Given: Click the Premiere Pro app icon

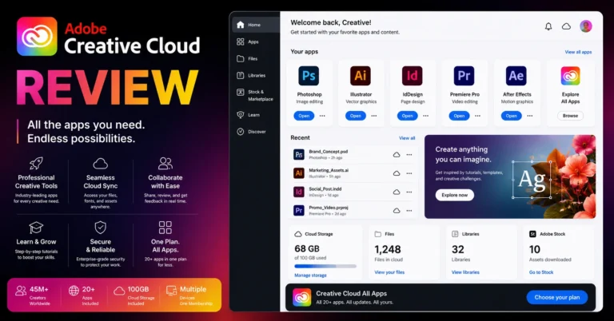Looking at the screenshot, I should click(464, 76).
